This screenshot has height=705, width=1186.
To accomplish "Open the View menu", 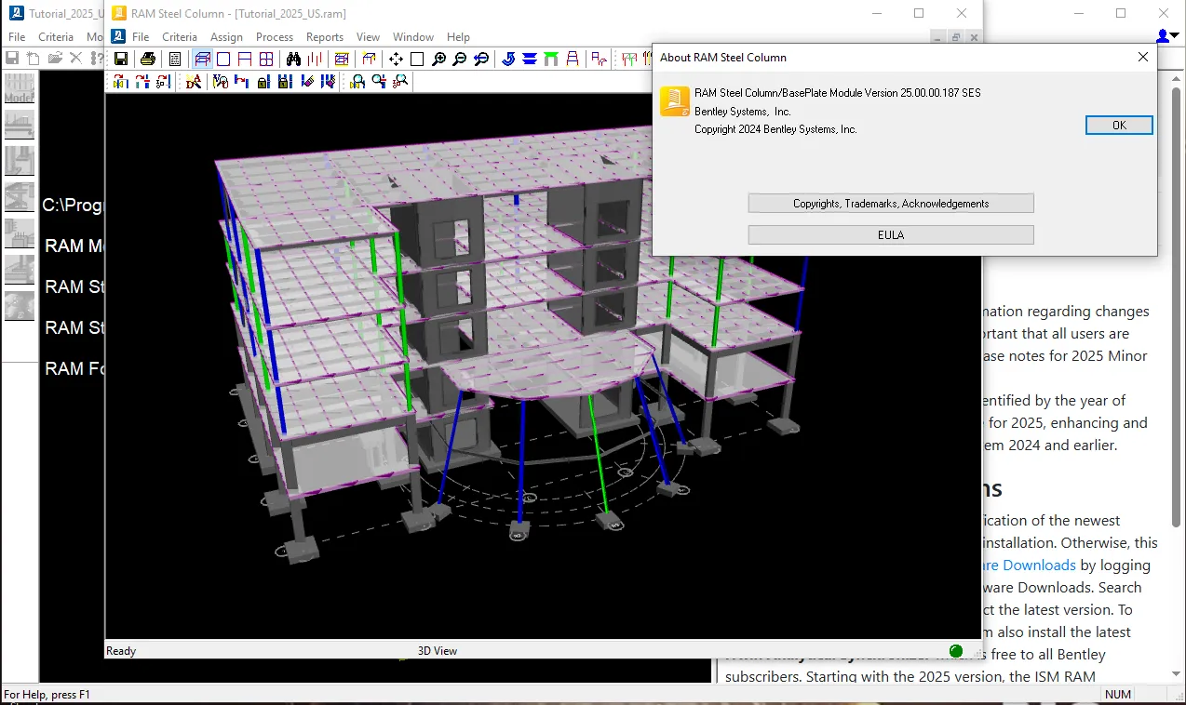I will click(x=369, y=37).
